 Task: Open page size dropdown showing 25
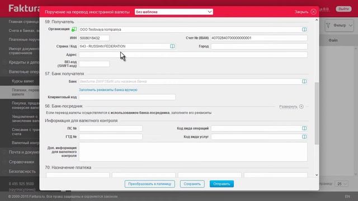pos(342,184)
